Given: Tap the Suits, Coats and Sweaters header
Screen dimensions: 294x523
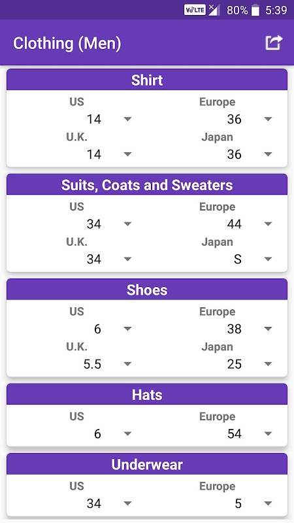Looking at the screenshot, I should click(x=147, y=184).
